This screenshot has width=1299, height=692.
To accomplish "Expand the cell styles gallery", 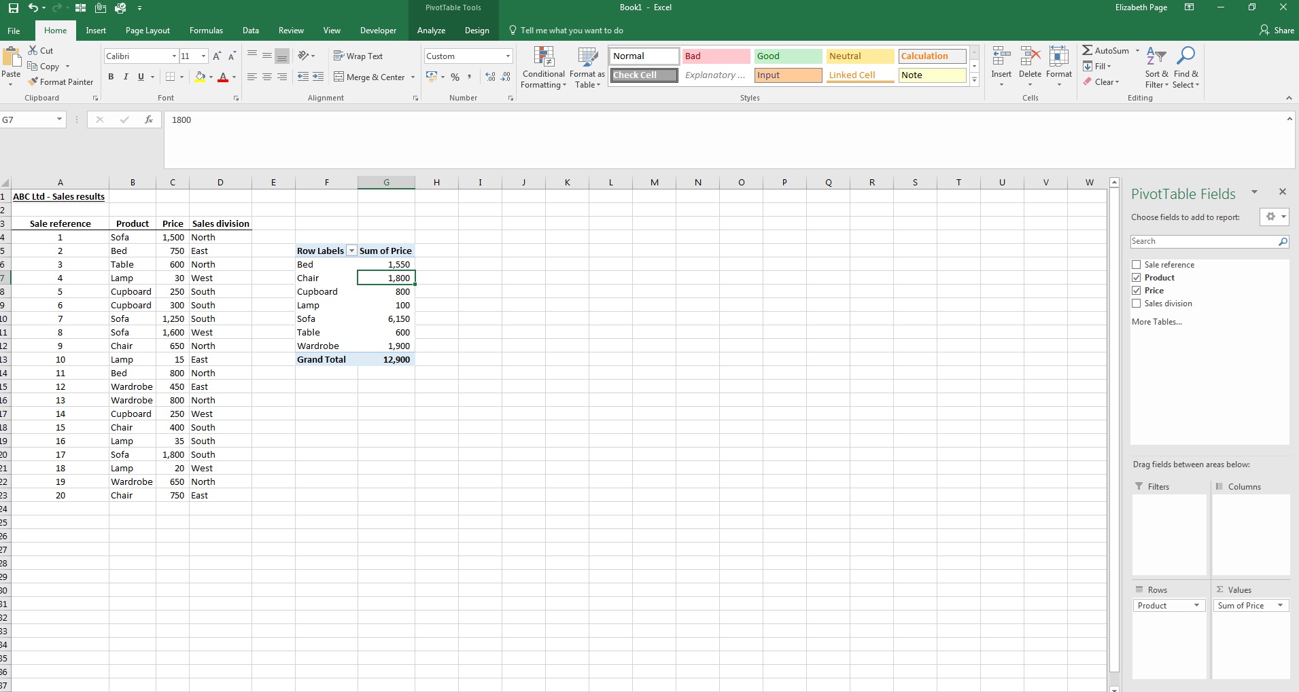I will (974, 80).
